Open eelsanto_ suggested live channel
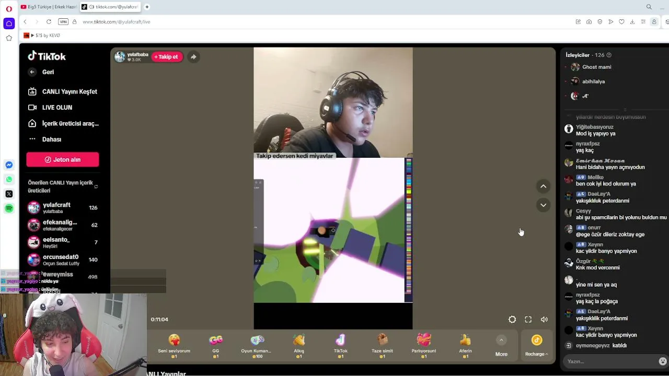 63,242
